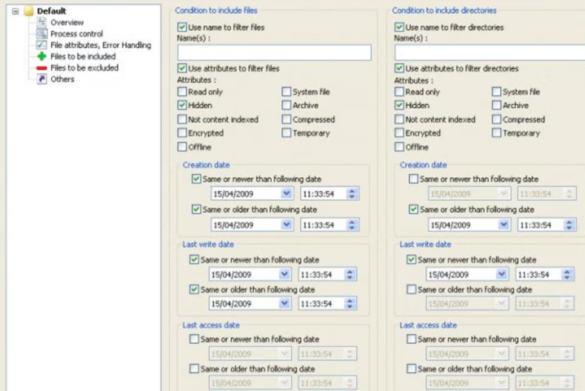The height and width of the screenshot is (391, 585).
Task: Uncheck directories Last write Same or newer
Action: coord(411,259)
